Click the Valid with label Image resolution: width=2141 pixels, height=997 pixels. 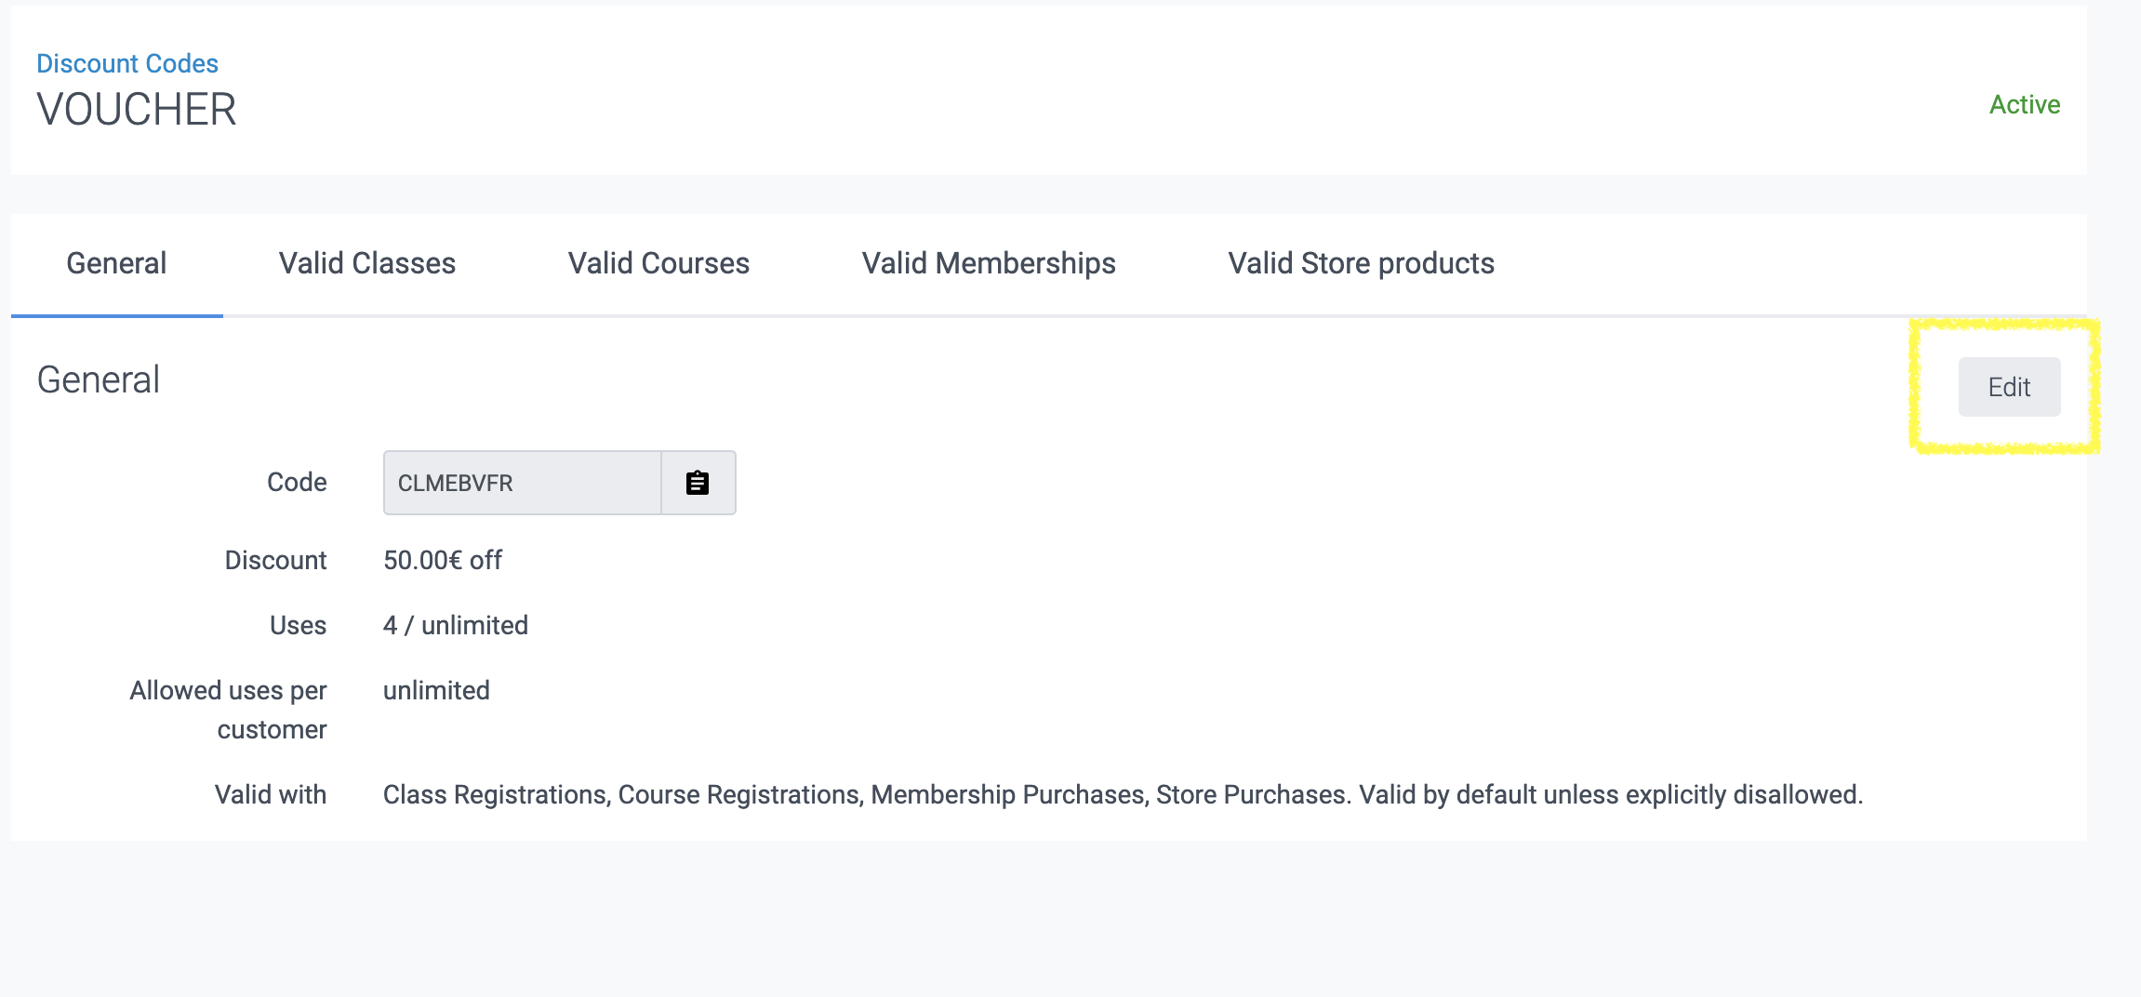(x=271, y=794)
